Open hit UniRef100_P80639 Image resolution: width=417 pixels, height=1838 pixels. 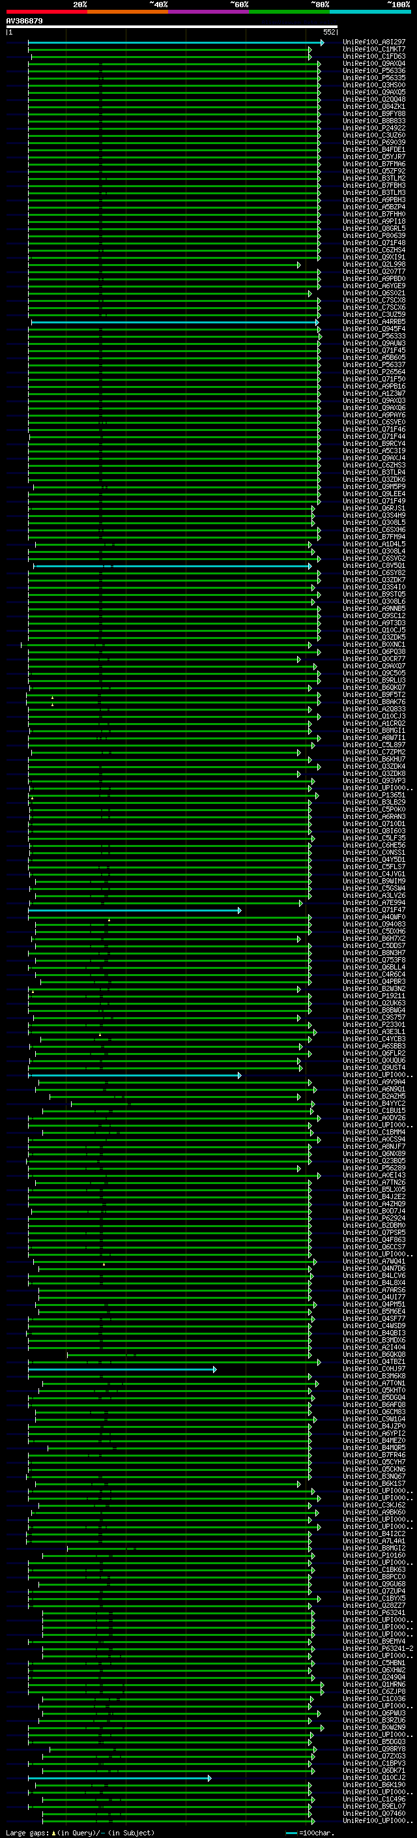373,236
